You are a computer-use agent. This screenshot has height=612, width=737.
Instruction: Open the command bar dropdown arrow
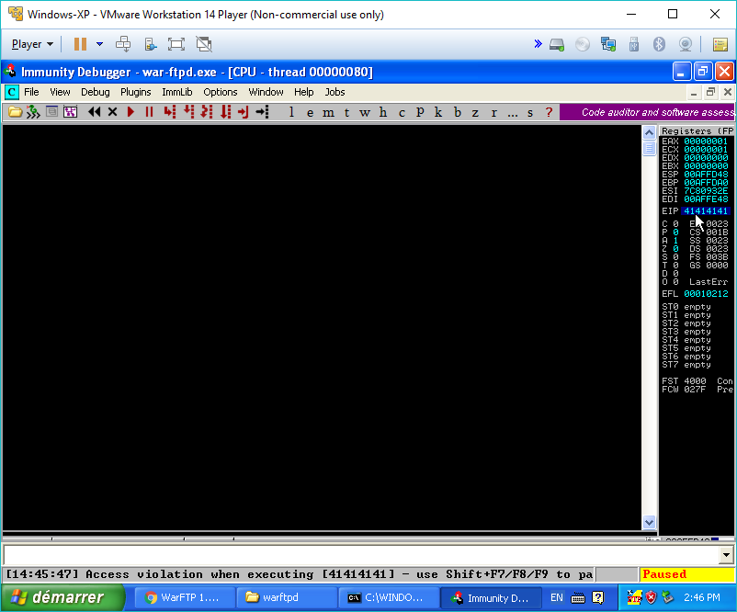click(x=727, y=555)
